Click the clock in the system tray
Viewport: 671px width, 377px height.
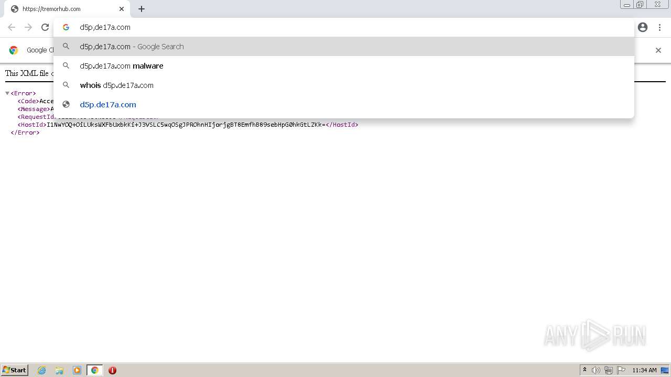[647, 370]
